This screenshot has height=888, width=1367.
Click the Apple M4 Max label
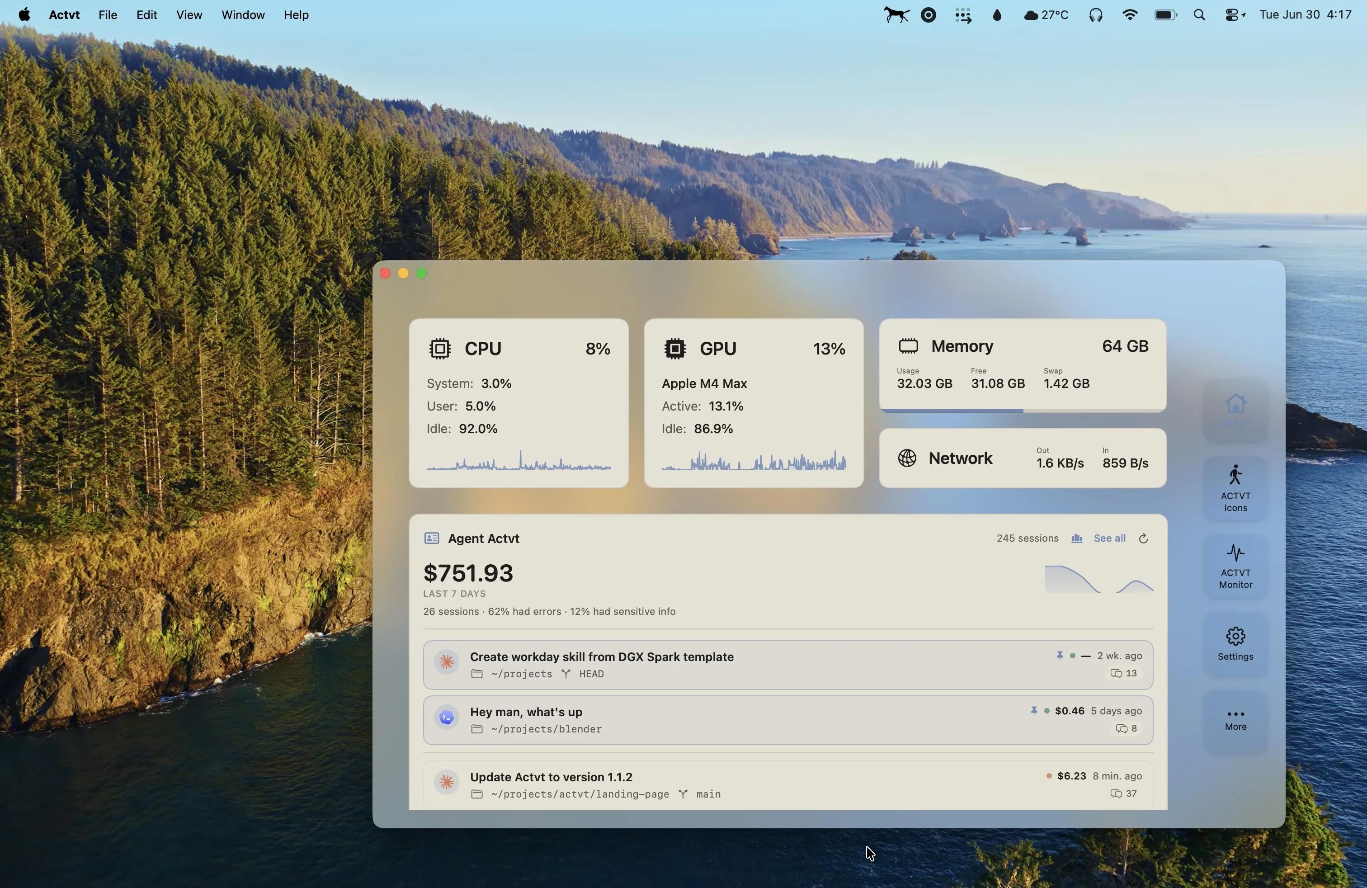(x=704, y=383)
